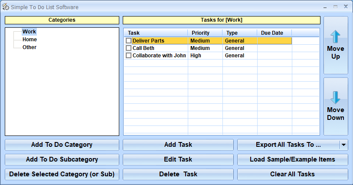Click Add To Do Category

[x=62, y=145]
